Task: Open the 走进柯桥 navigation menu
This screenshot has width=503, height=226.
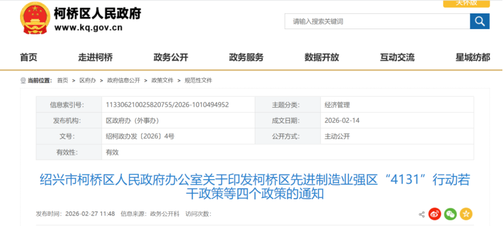Action: pyautogui.click(x=95, y=58)
